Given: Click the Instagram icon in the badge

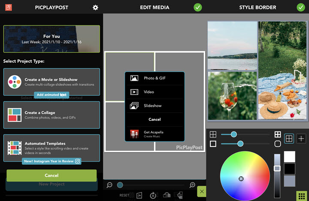Looking at the screenshot, I should click(x=77, y=161).
